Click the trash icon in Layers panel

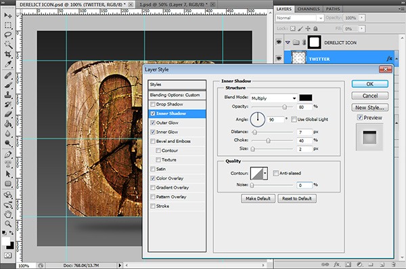coord(393,264)
